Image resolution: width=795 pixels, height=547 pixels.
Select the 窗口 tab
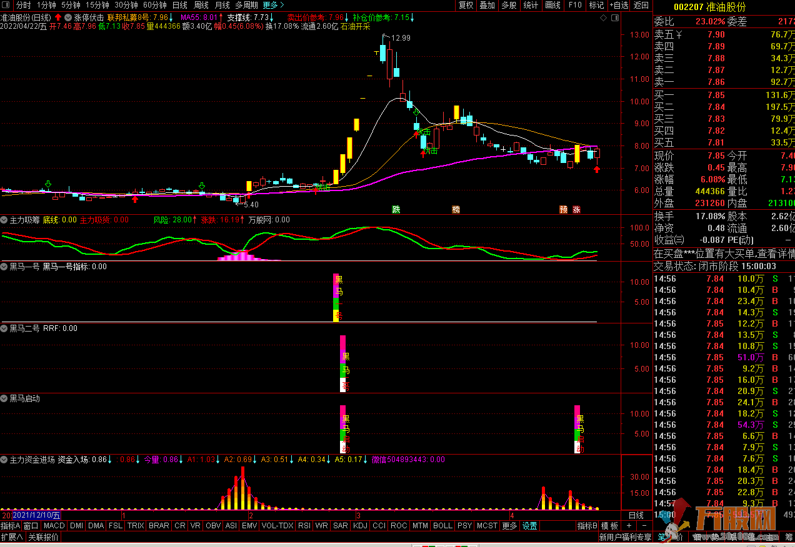click(x=31, y=526)
